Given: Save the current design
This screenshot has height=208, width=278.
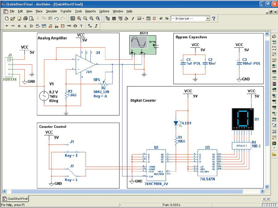Looking at the screenshot, I should point(19,18).
